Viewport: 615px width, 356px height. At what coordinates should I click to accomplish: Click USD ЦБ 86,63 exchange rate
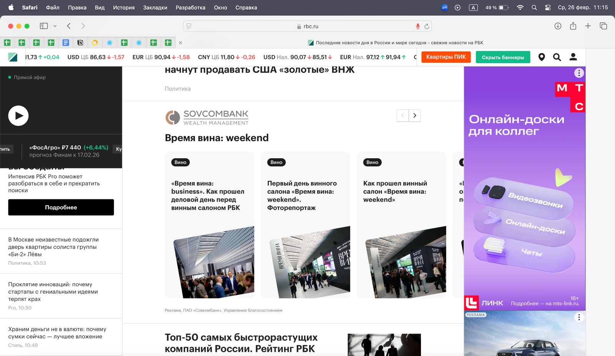click(96, 57)
